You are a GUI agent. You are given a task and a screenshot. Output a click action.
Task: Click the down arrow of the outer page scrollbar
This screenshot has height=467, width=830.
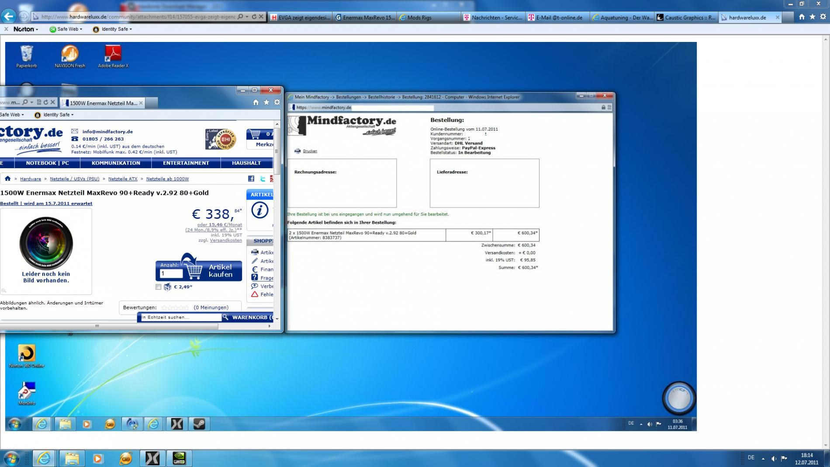pyautogui.click(x=826, y=445)
